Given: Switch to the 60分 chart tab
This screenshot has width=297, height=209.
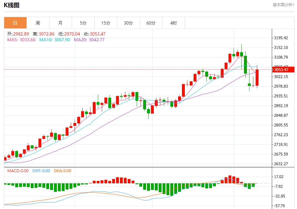Looking at the screenshot, I should tap(151, 23).
